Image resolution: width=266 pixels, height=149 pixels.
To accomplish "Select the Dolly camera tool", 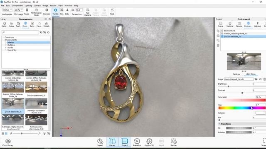I will point(67,12).
